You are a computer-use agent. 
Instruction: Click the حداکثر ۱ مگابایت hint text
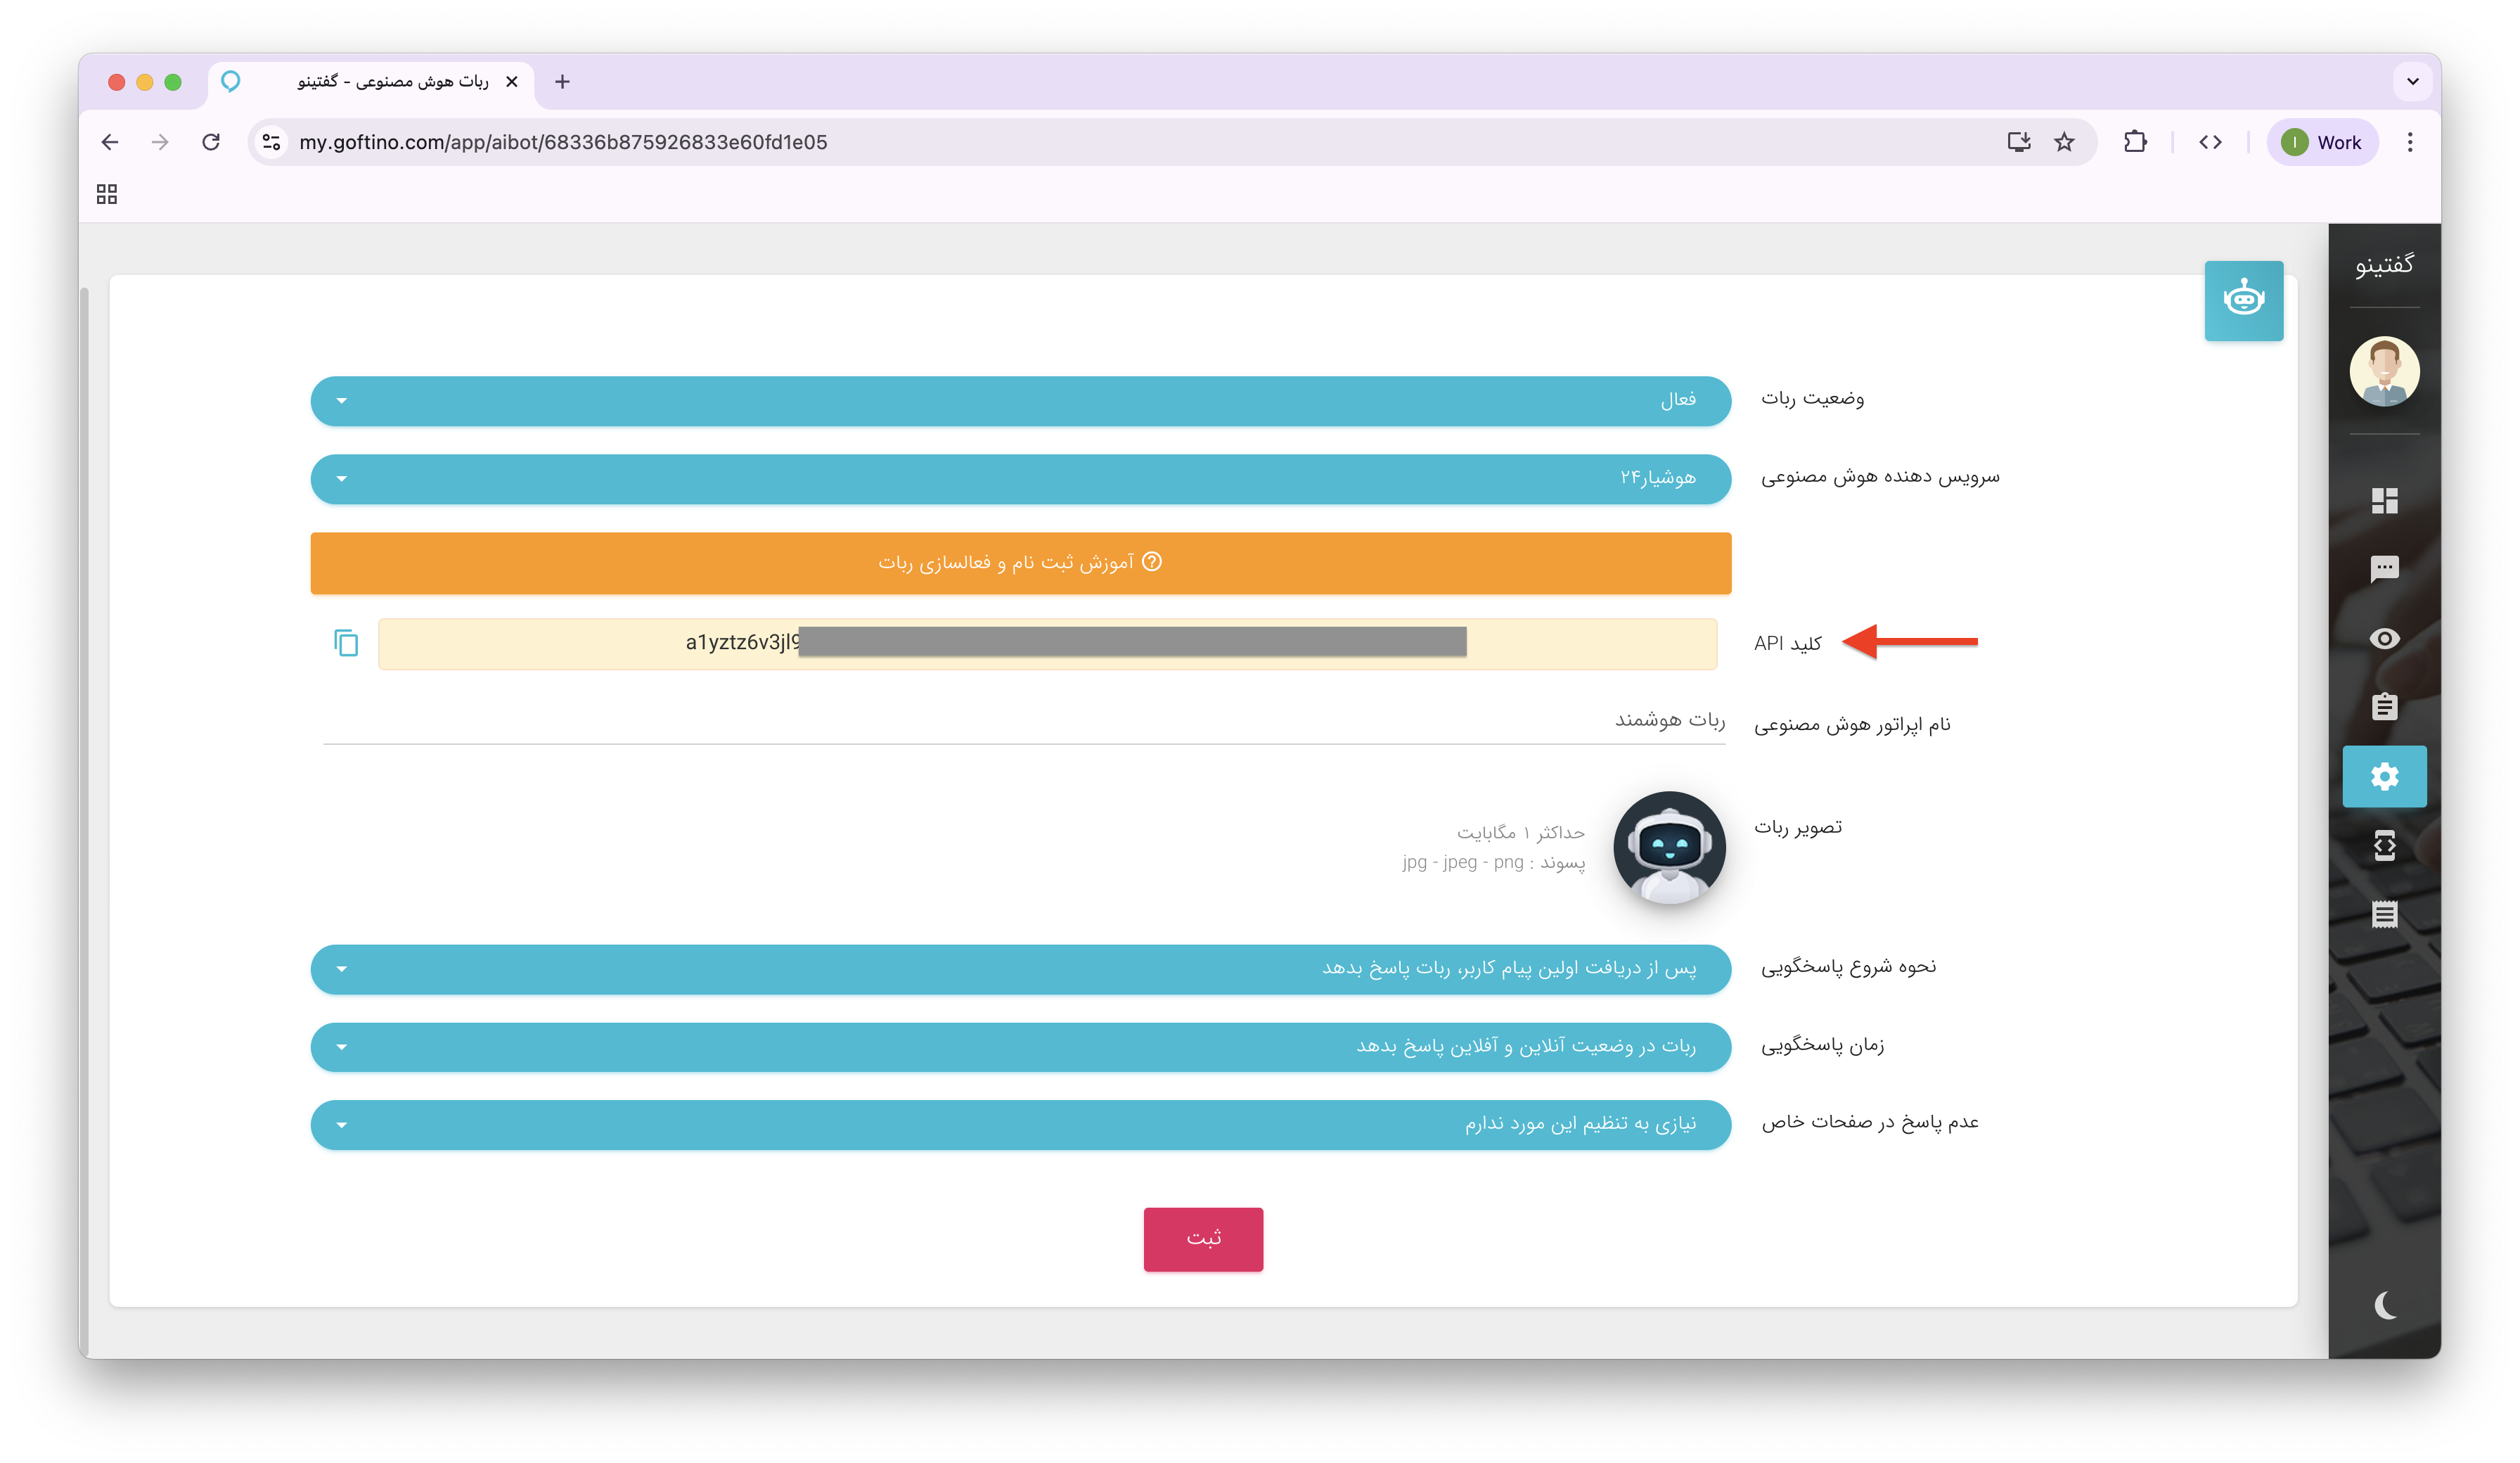coord(1520,833)
